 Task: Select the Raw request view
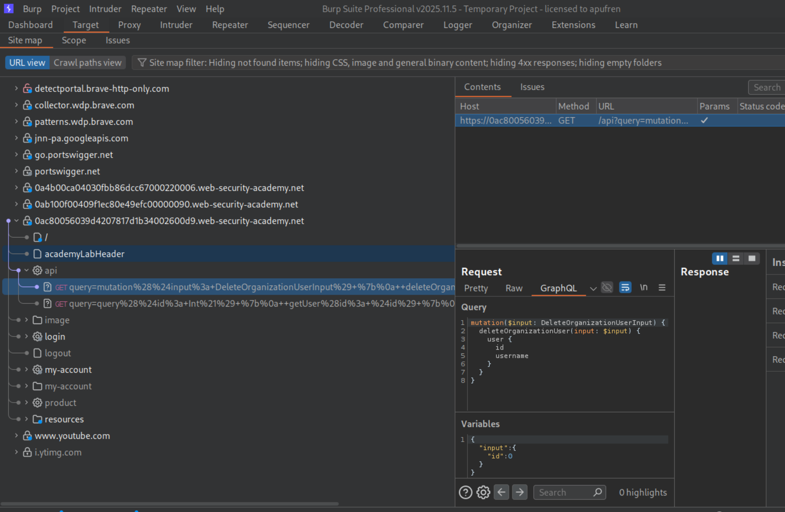pyautogui.click(x=513, y=288)
